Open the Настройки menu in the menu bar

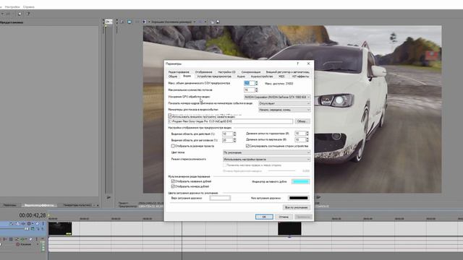click(12, 6)
